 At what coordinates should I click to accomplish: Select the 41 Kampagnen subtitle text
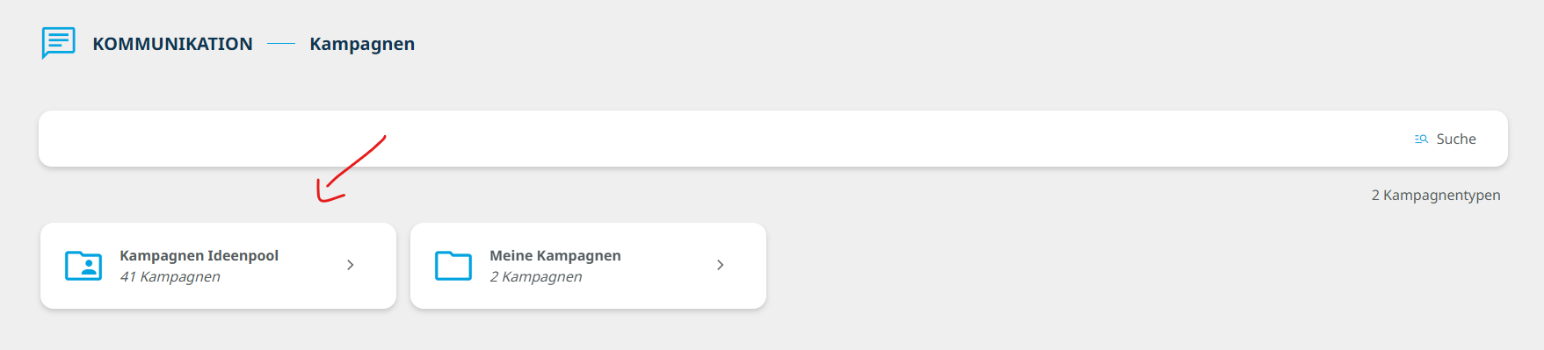point(170,276)
